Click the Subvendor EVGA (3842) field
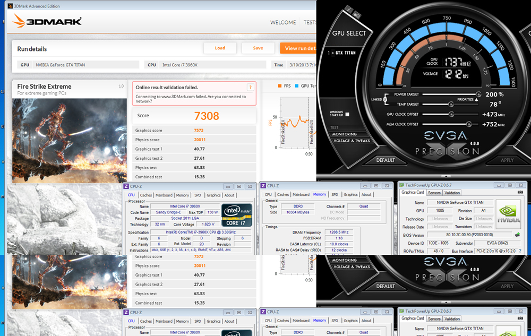The image size is (531, 336). pos(497,243)
